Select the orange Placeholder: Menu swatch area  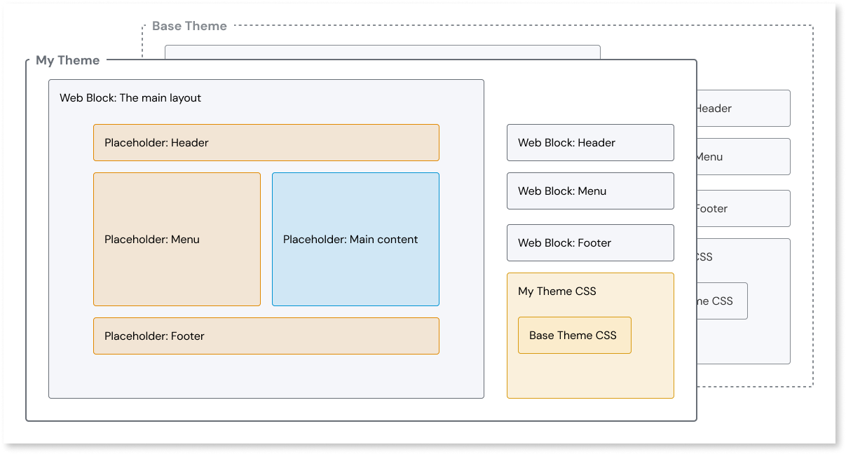(176, 239)
